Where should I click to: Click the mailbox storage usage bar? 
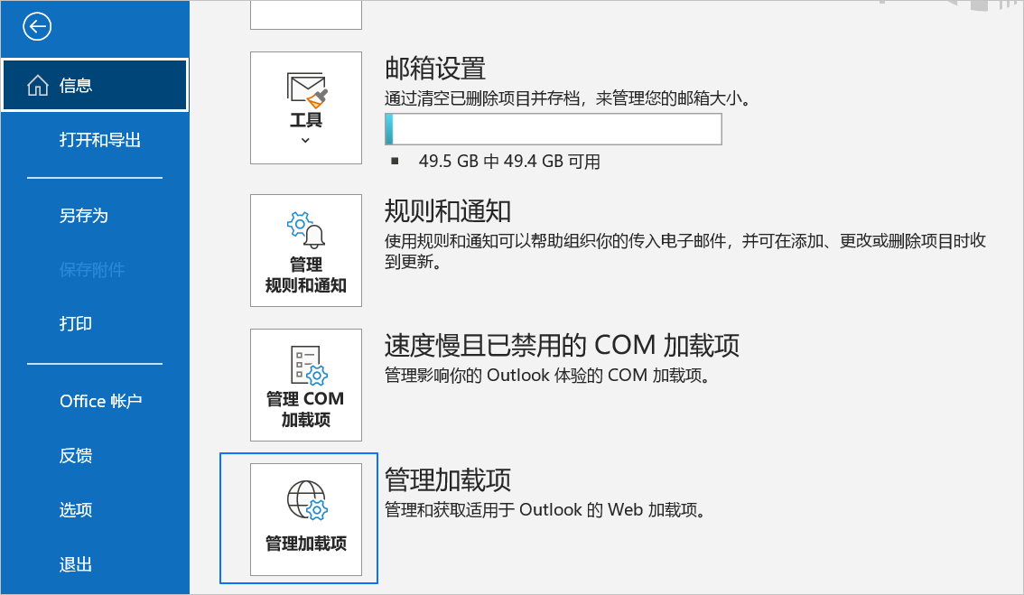[554, 129]
